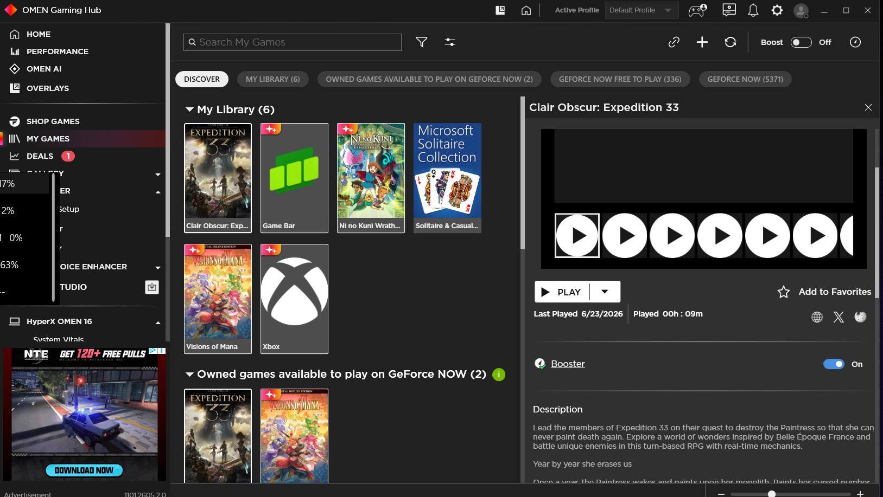
Task: Add a game with the plus icon
Action: pos(702,42)
